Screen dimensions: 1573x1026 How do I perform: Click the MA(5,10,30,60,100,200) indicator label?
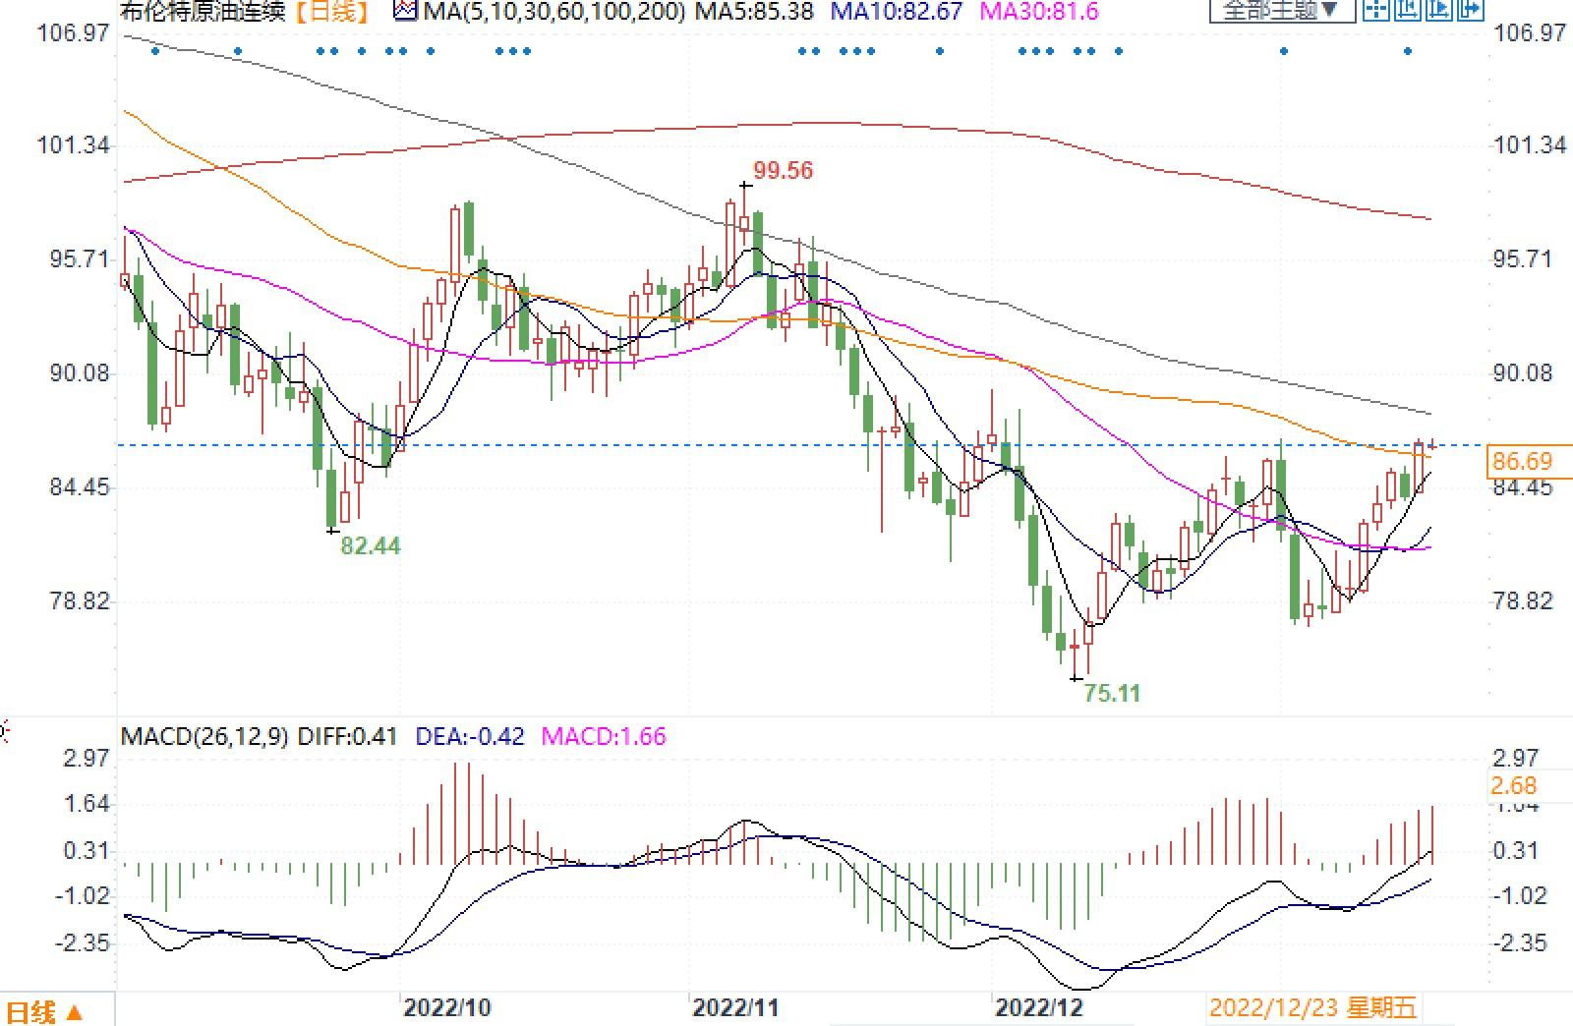[x=555, y=12]
